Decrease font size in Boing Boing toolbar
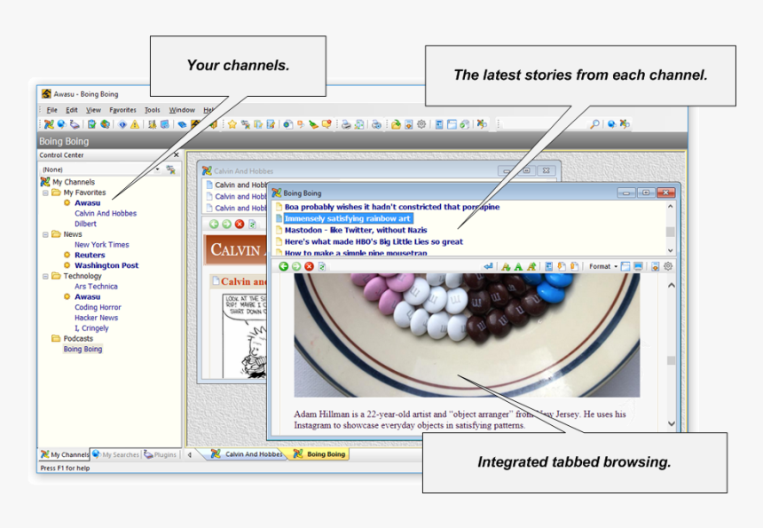 tap(506, 266)
